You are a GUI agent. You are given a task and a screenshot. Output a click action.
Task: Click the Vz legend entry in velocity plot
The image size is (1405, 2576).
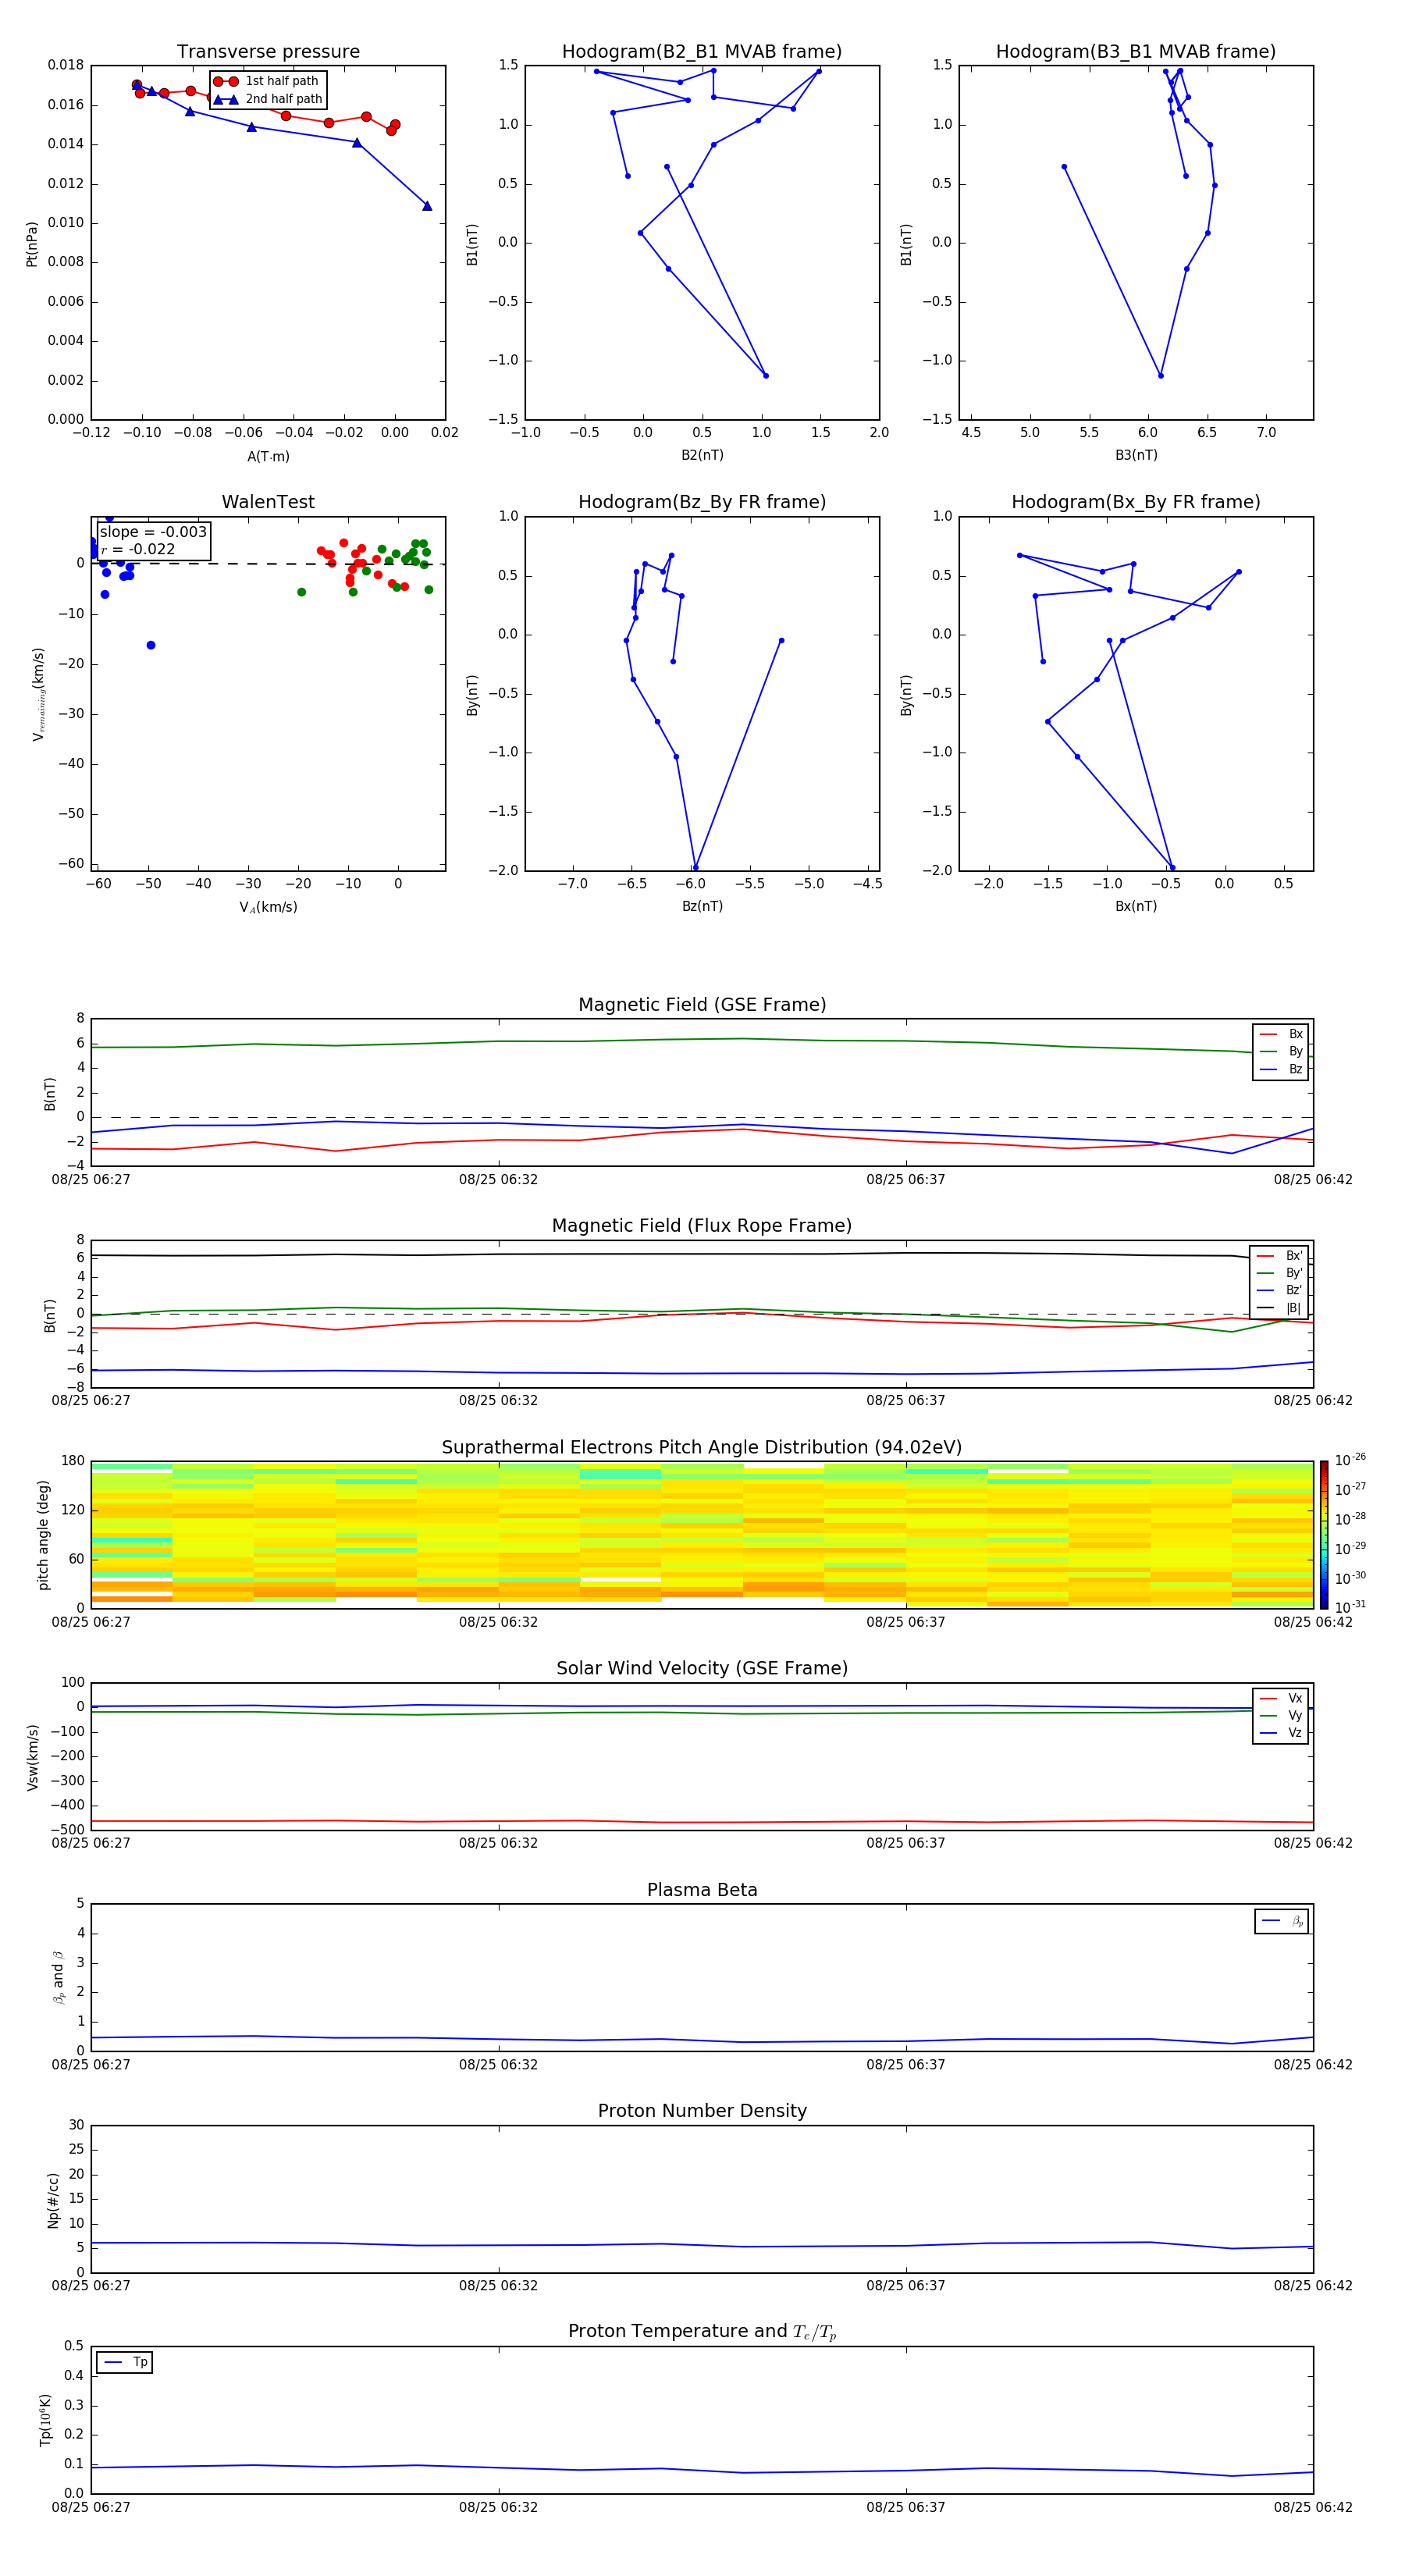tap(1281, 1733)
